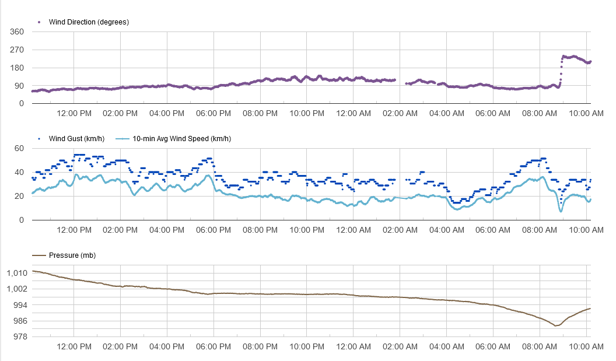Select the "Wind Direction (degrees)" legend label

89,22
